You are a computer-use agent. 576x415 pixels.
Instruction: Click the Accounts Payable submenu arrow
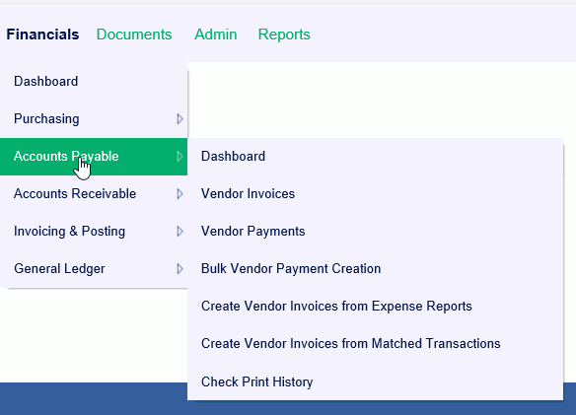(180, 157)
